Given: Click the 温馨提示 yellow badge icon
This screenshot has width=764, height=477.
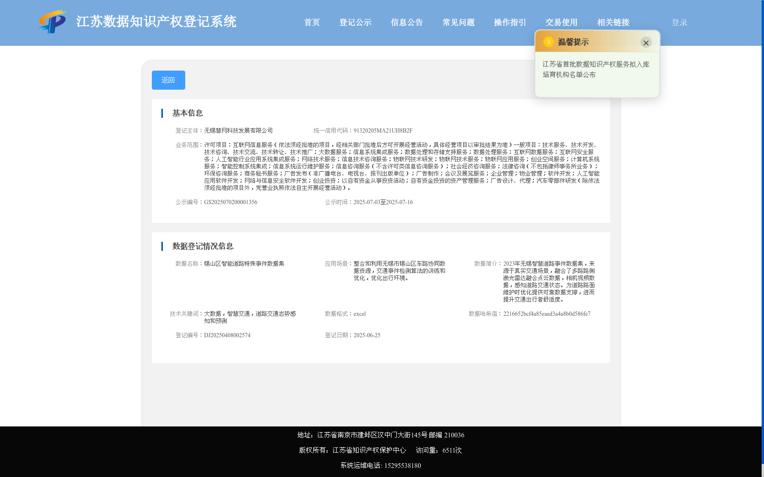Looking at the screenshot, I should (549, 42).
